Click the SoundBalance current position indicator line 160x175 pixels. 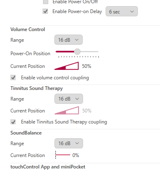pos(63,155)
